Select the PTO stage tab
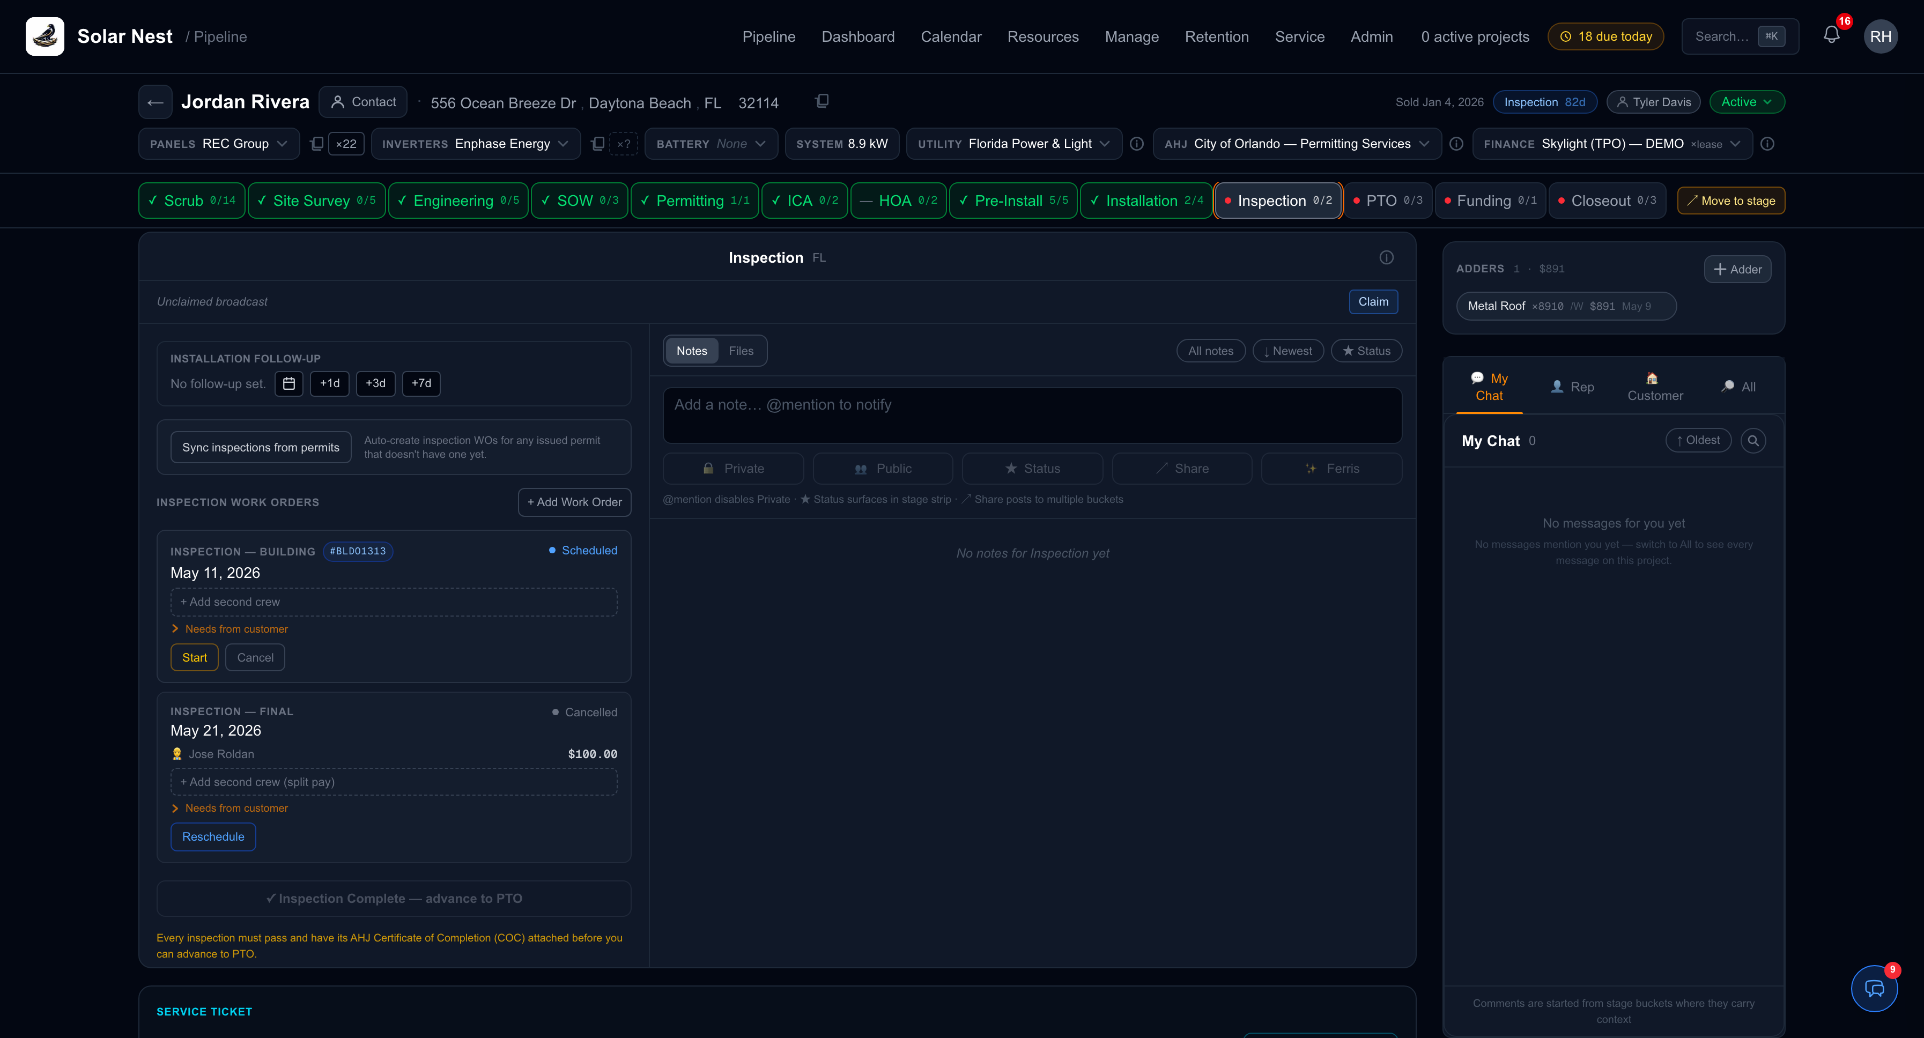 pos(1388,200)
